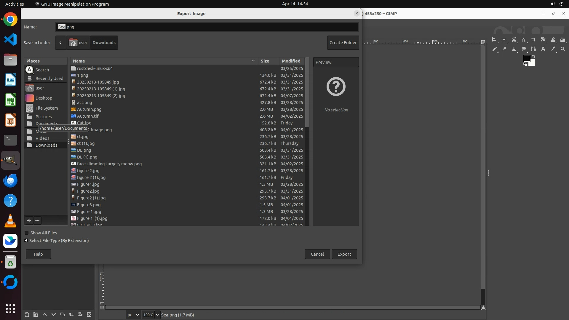
Task: Click the Export button
Action: pos(344,254)
